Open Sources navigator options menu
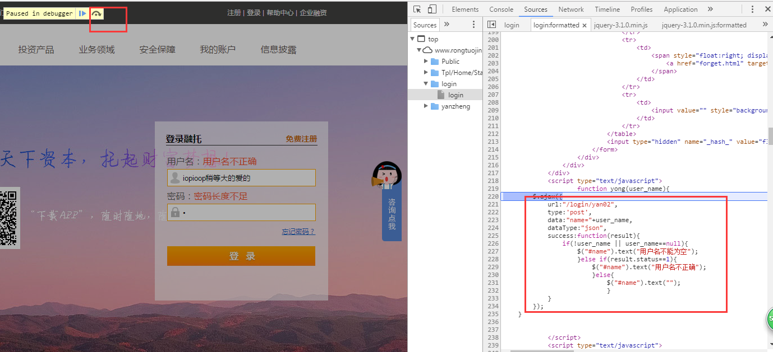The width and height of the screenshot is (773, 352). click(x=474, y=24)
